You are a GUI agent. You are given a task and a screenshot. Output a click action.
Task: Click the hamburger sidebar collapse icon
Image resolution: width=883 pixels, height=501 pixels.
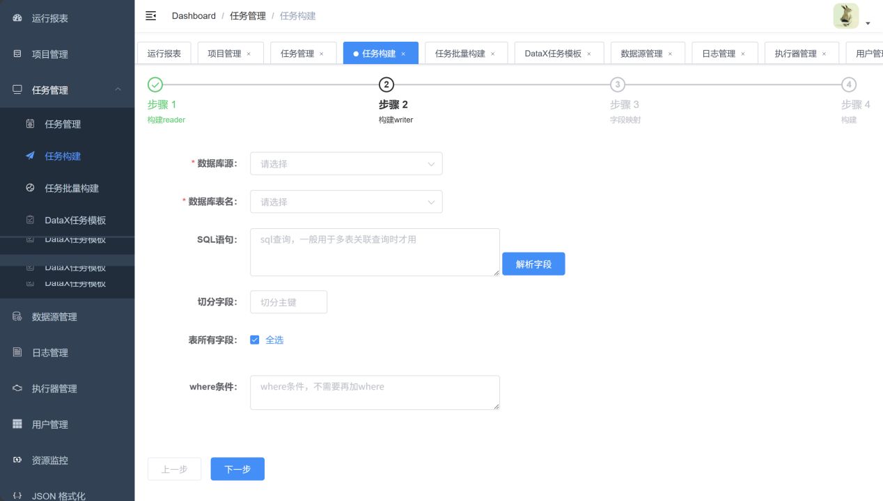(x=150, y=16)
